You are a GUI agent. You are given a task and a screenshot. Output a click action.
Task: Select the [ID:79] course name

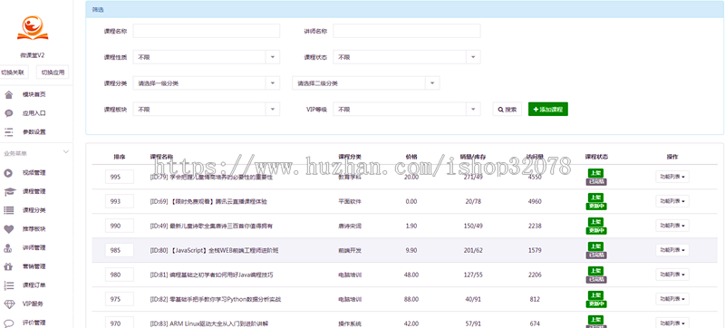pyautogui.click(x=211, y=178)
